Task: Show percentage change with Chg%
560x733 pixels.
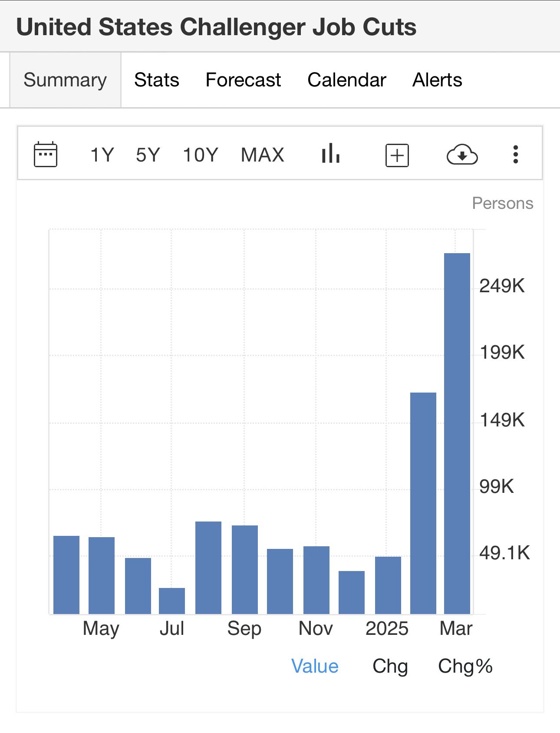Action: point(465,666)
